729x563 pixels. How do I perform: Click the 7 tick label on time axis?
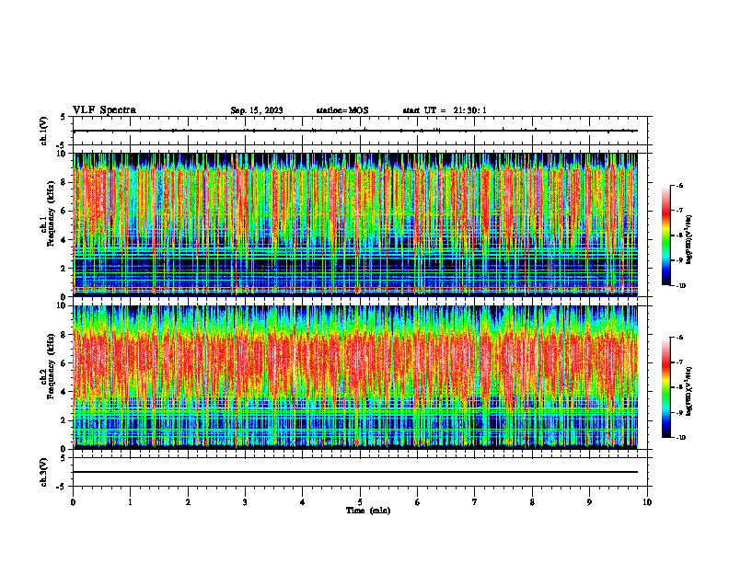pos(475,502)
